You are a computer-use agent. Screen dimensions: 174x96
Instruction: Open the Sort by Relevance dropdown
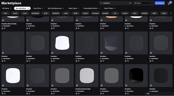click(56, 8)
